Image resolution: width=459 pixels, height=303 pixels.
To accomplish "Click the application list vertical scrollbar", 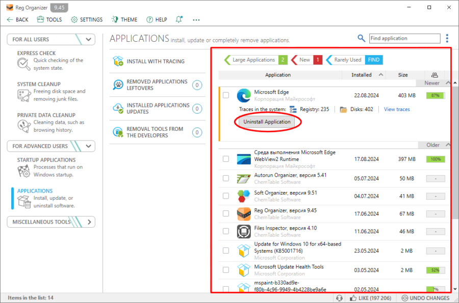I will tap(454, 152).
